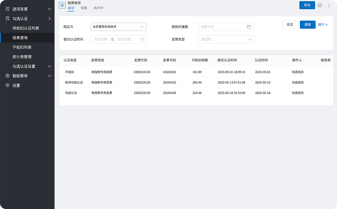The width and height of the screenshot is (337, 209).
Task: Open the layout settings icon beside 导出
Action: 320,5
